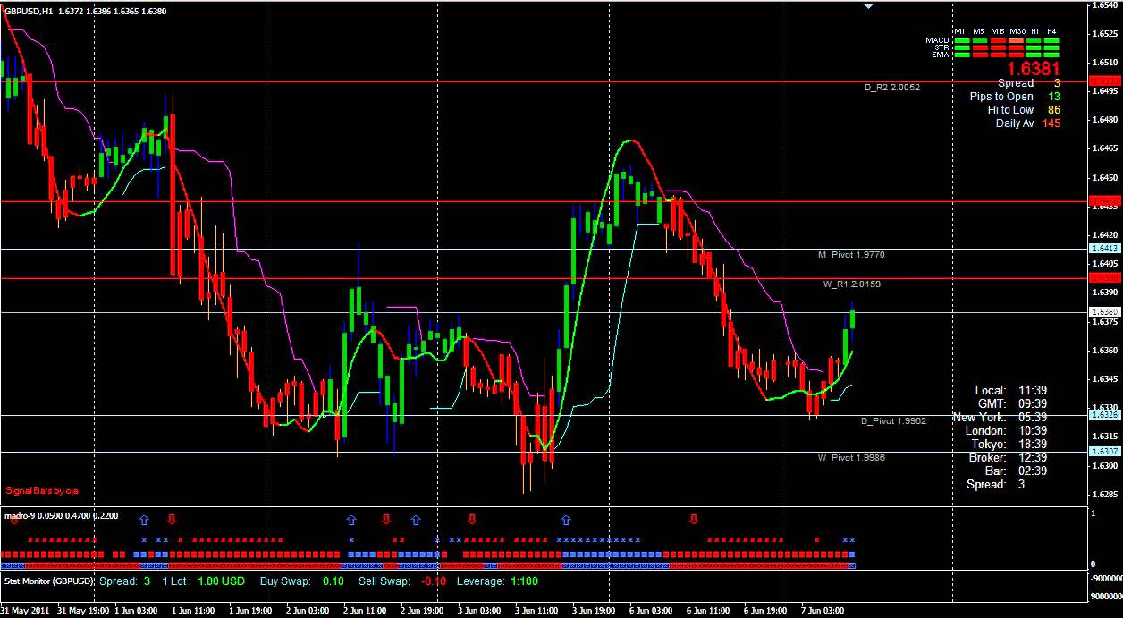Click the M_Pivot 1.9770 line label
This screenshot has height=619, width=1123.
click(x=851, y=255)
